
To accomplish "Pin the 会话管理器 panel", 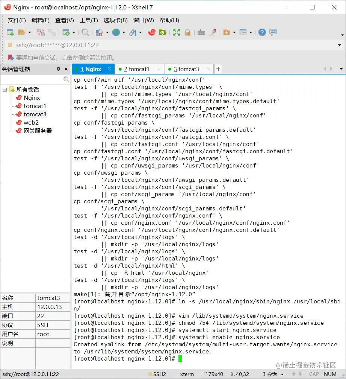I will tap(58, 69).
